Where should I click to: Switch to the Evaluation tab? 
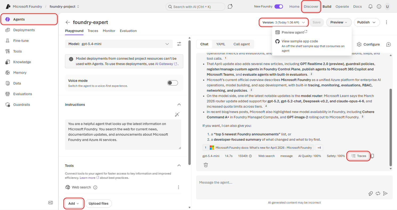(x=128, y=31)
